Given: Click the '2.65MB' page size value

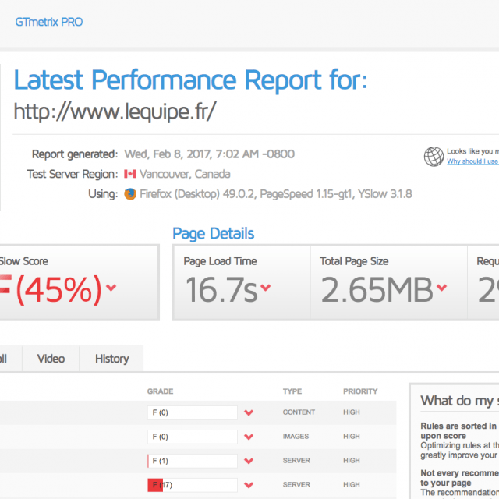Looking at the screenshot, I should click(377, 289).
